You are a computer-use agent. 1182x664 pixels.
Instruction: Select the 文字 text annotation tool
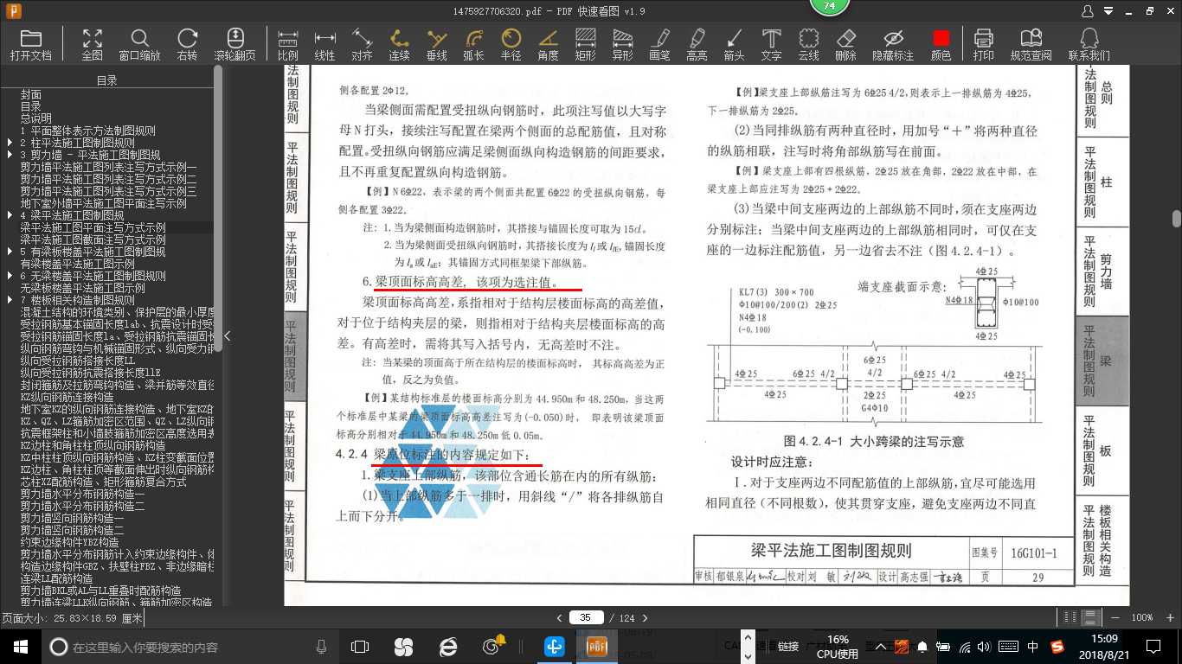[x=771, y=44]
